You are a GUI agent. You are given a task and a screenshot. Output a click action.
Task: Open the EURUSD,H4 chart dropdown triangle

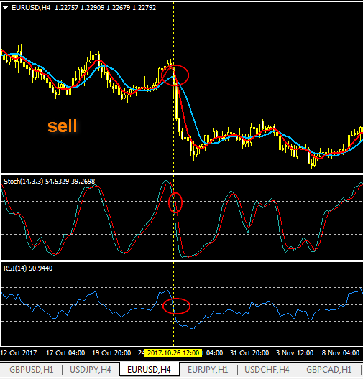(5, 8)
